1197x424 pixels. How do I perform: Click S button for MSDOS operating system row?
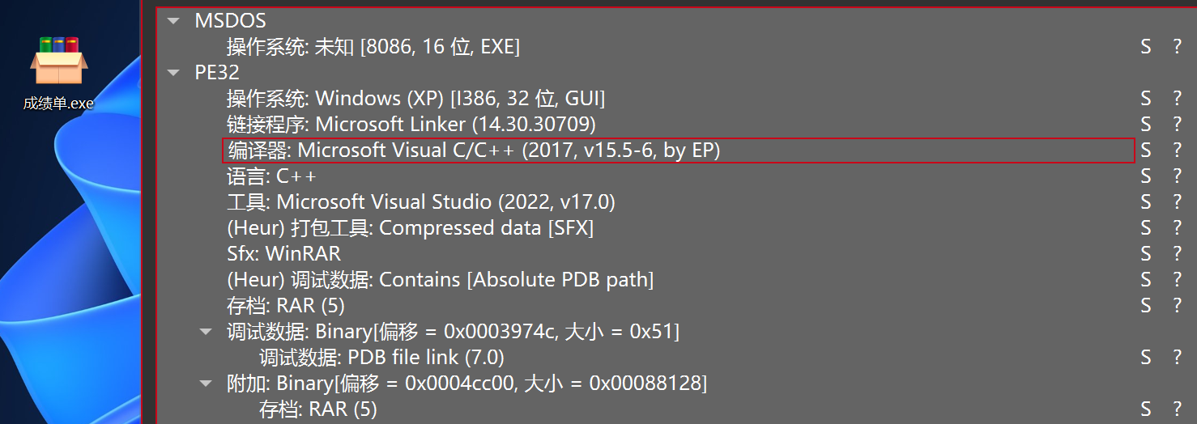[x=1145, y=47]
